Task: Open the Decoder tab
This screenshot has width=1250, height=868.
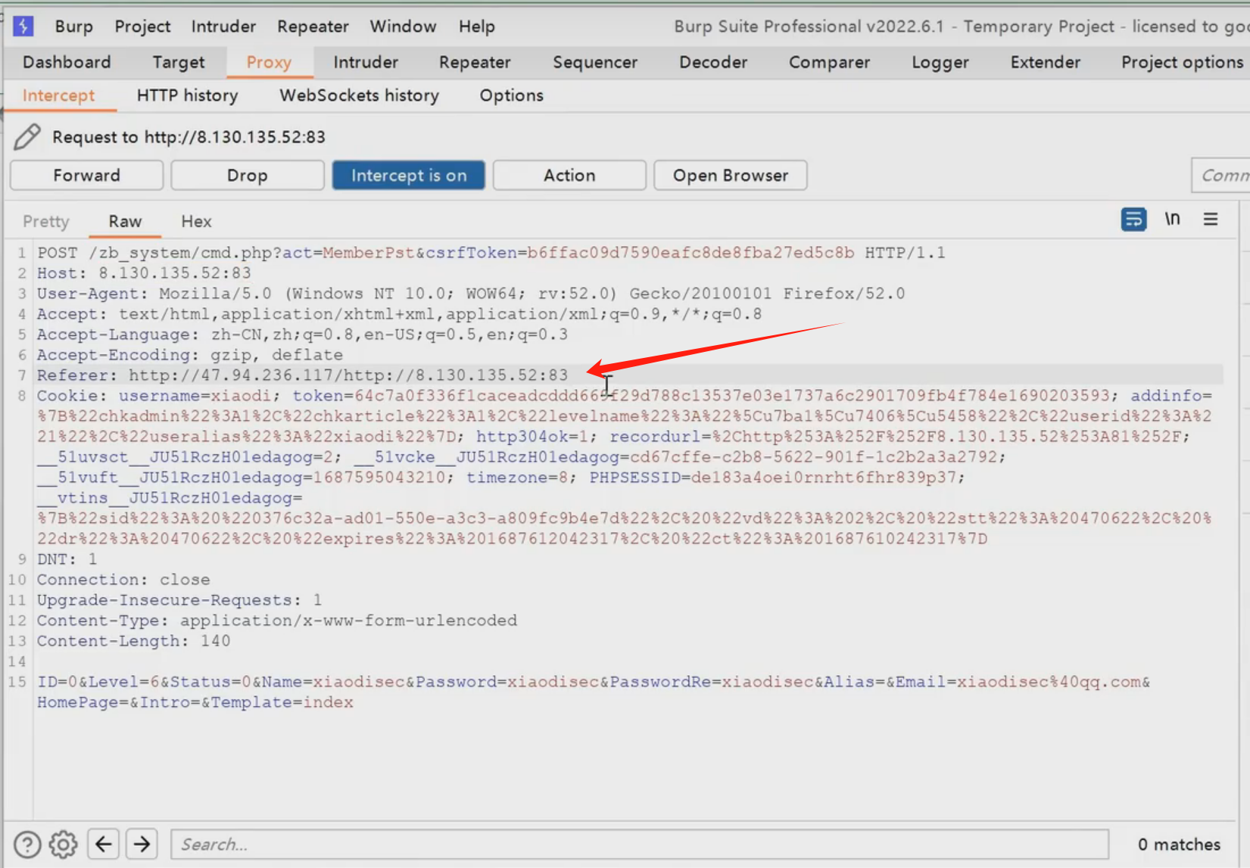Action: tap(713, 62)
